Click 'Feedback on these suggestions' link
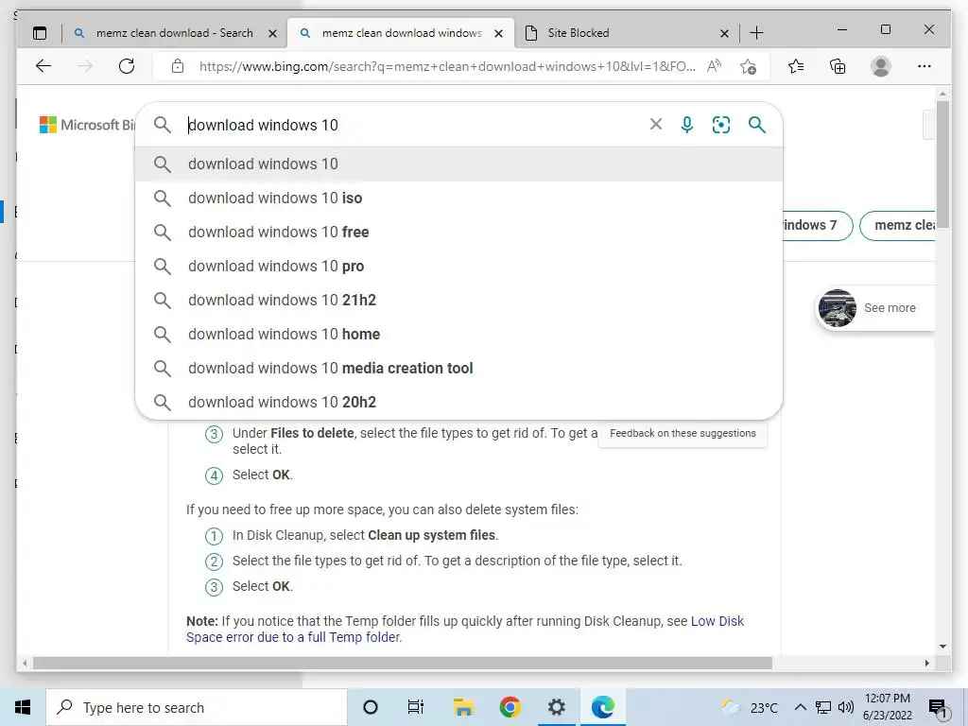The image size is (968, 726). pos(683,433)
